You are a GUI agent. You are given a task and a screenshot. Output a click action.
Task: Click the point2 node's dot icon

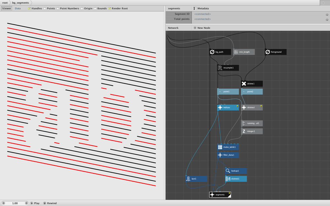pyautogui.click(x=244, y=92)
